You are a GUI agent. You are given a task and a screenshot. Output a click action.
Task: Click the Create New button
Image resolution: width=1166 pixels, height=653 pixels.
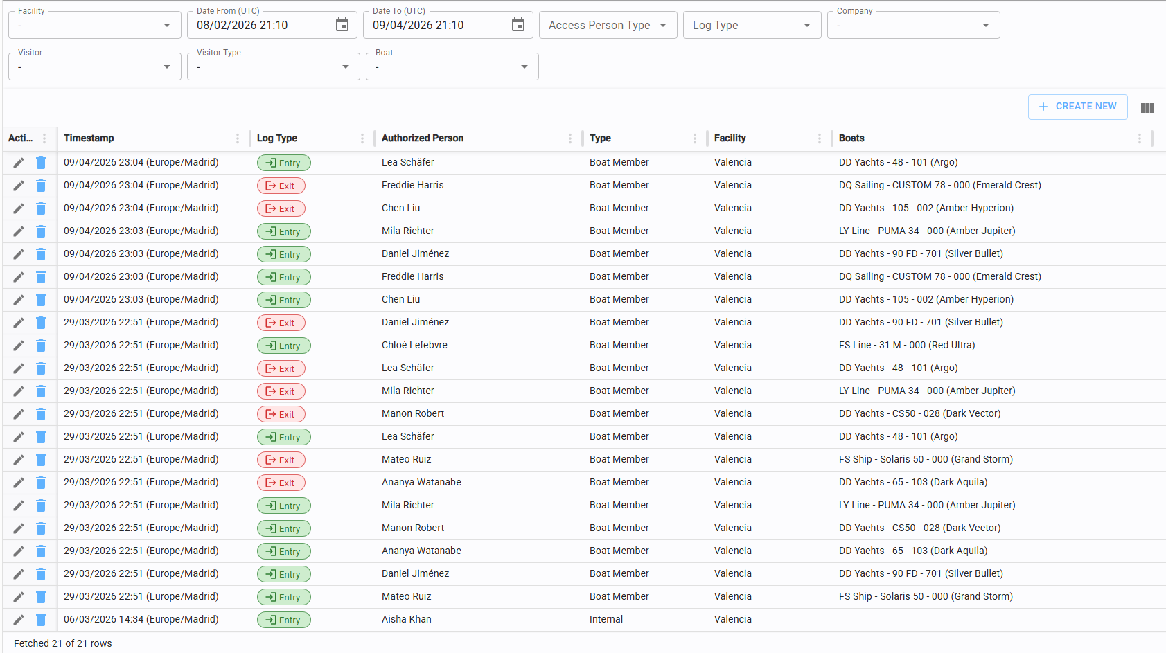tap(1077, 107)
